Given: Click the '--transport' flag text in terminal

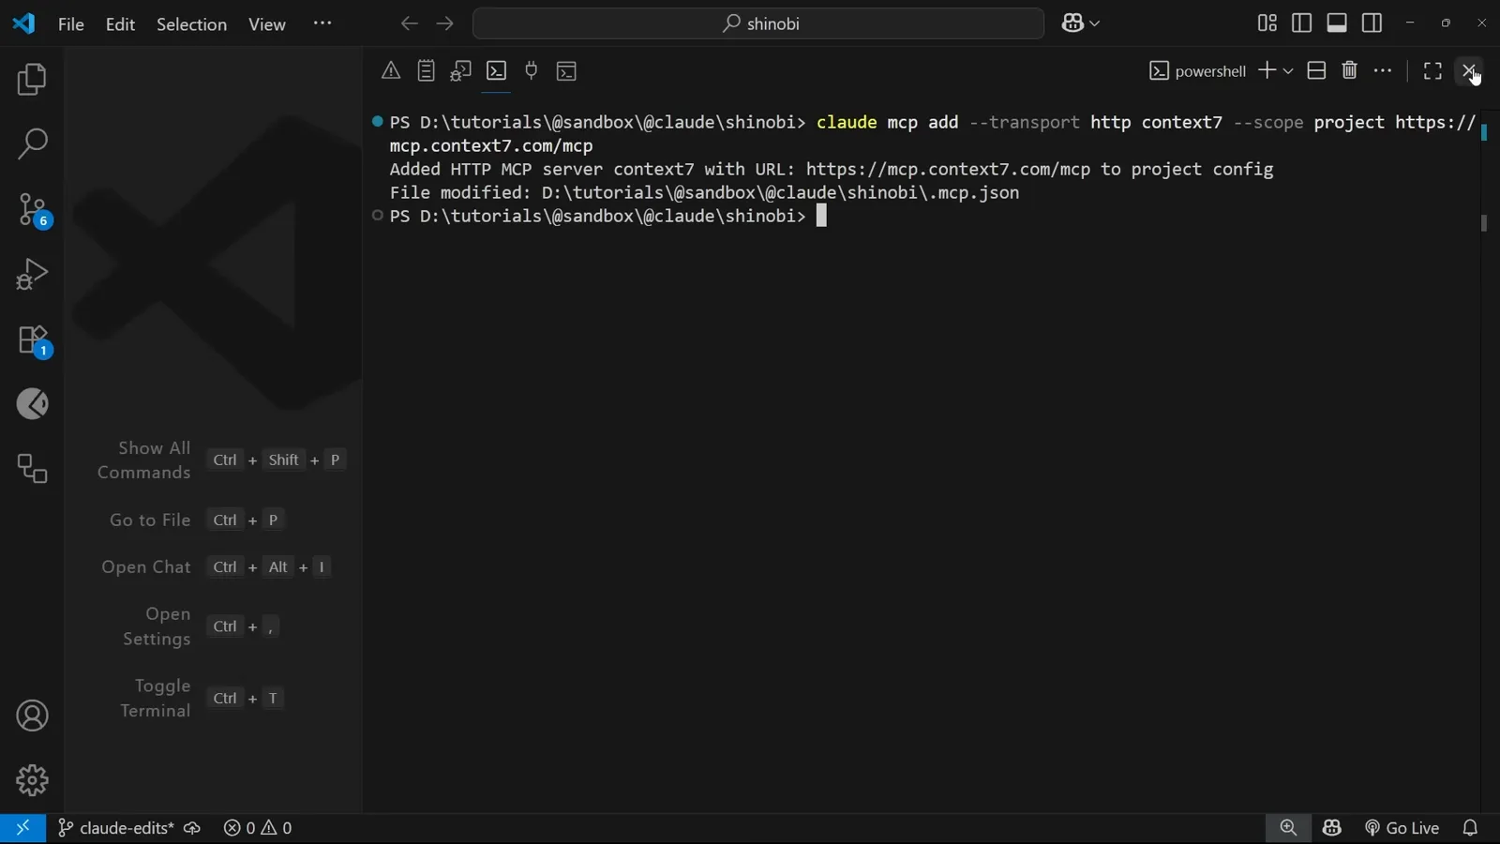Looking at the screenshot, I should [x=1025, y=123].
